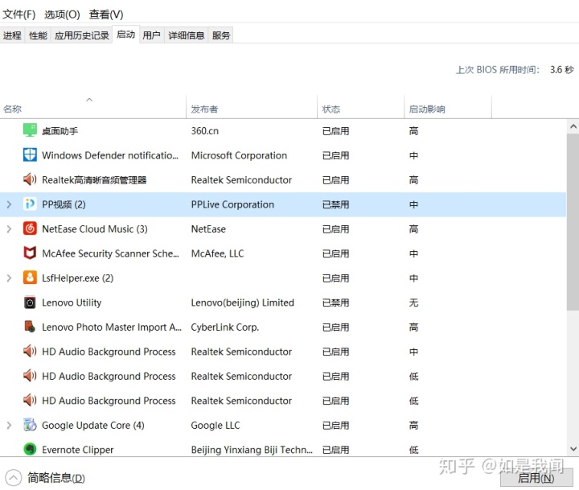The width and height of the screenshot is (579, 490).
Task: Select the 桌面助手 row name
Action: (60, 131)
